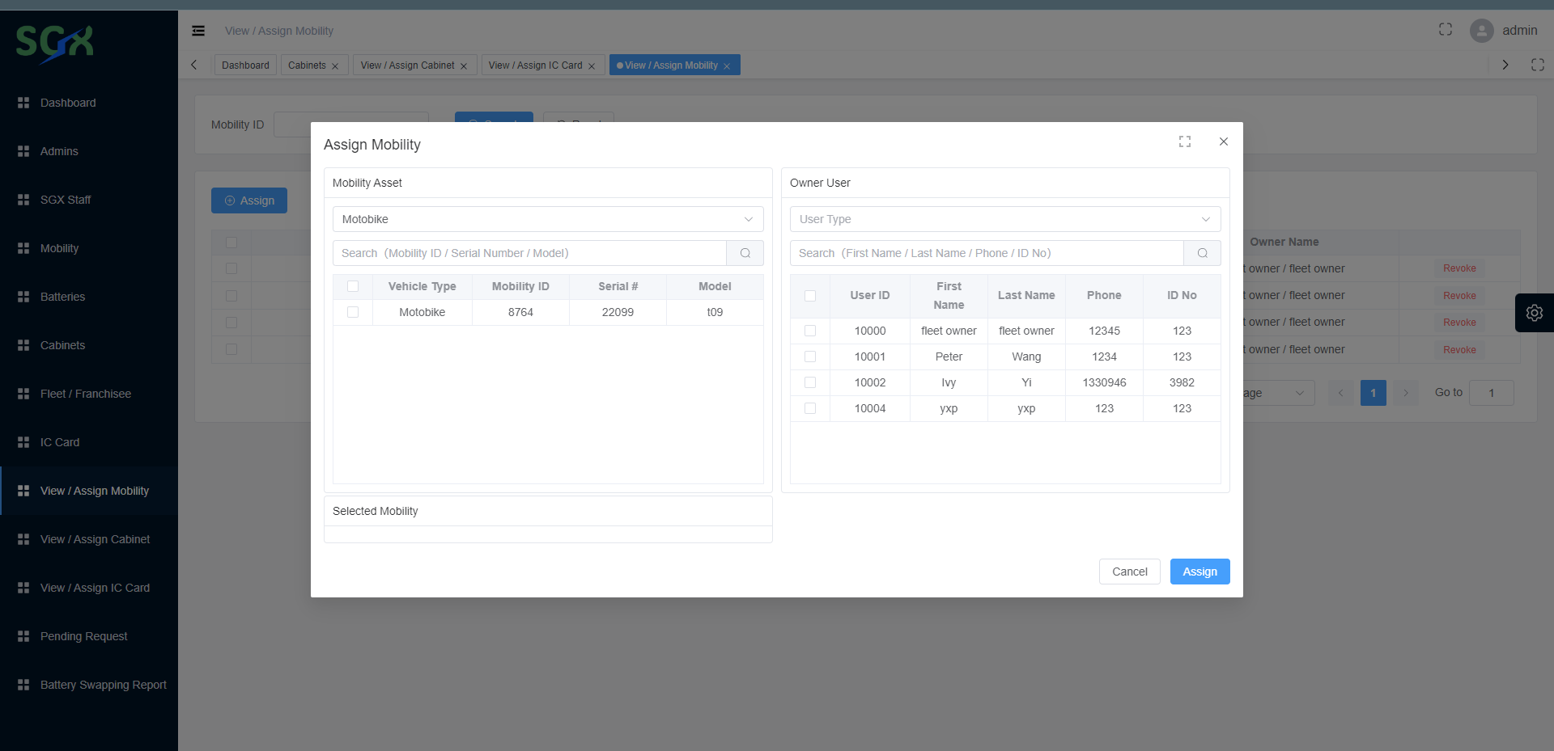
Task: Click the mobility asset search magnifier icon
Action: [x=745, y=253]
